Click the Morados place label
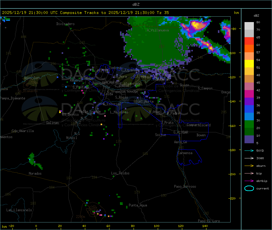Screen dimensions: 272x230 (x=35, y=173)
